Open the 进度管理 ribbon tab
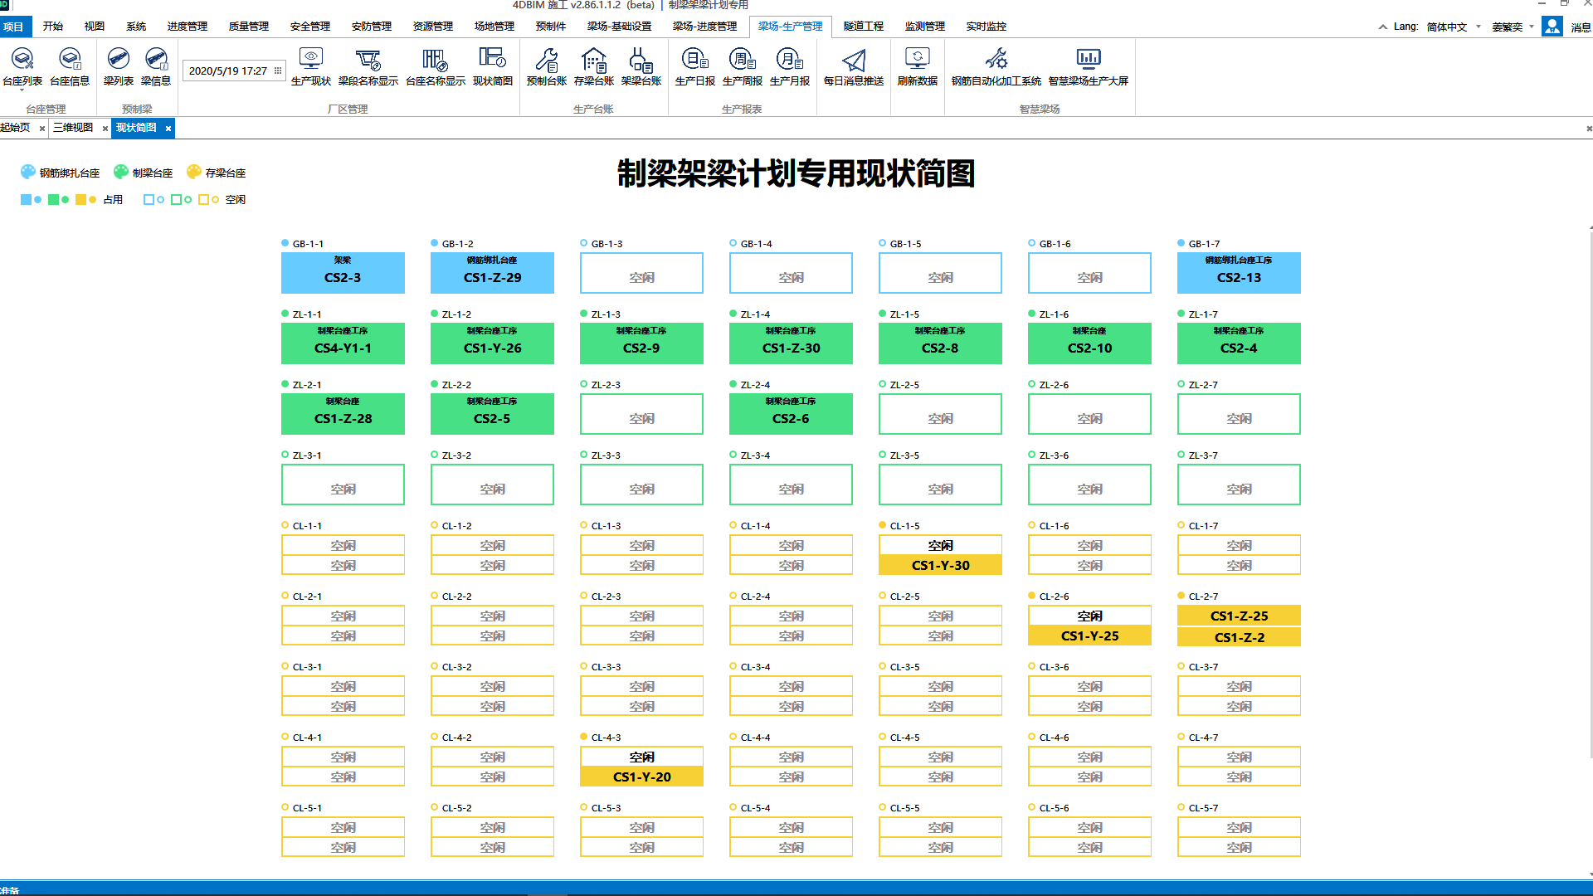The height and width of the screenshot is (896, 1593). [x=188, y=27]
